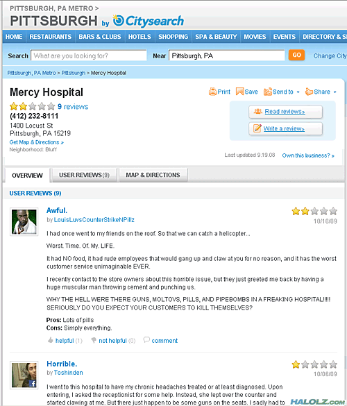Open the Spa & Beauty menu item
Image resolution: width=347 pixels, height=406 pixels.
pos(216,37)
